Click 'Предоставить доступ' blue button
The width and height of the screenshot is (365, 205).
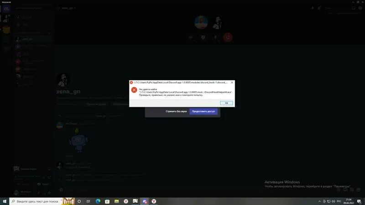click(x=203, y=111)
